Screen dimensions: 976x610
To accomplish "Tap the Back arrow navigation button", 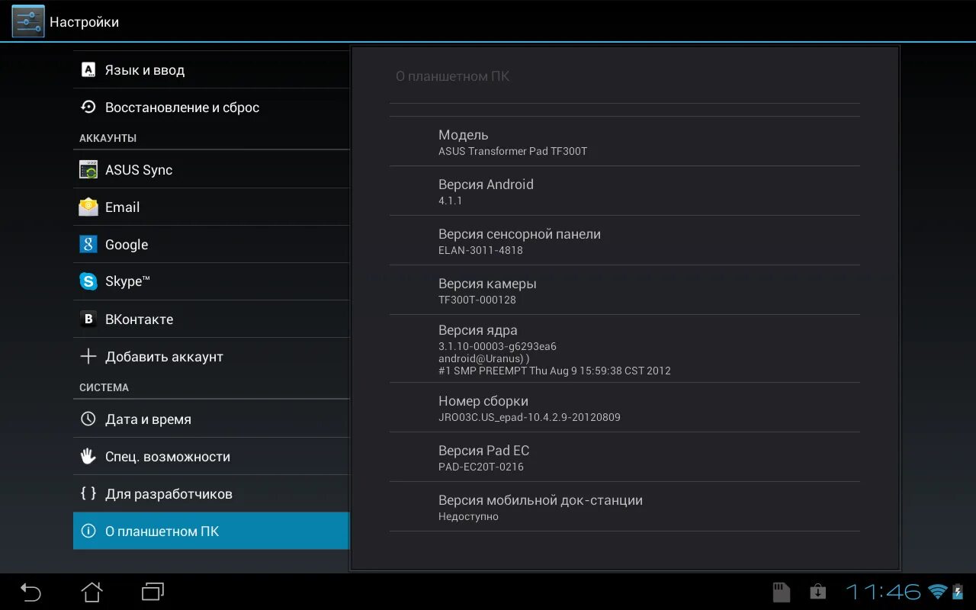I will [30, 592].
